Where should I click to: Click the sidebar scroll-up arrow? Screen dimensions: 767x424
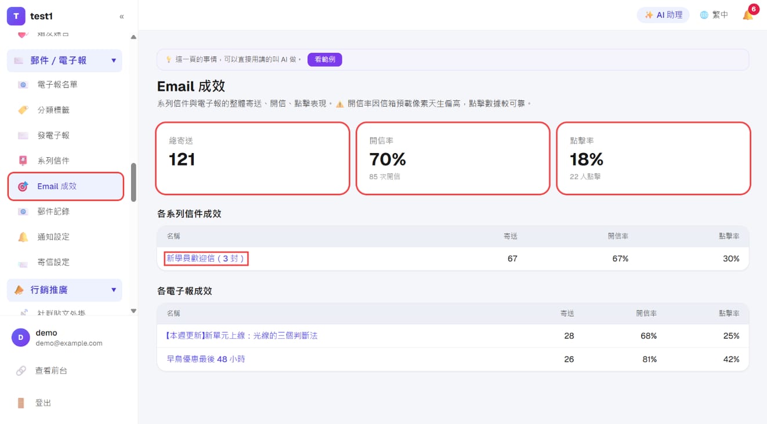click(133, 37)
